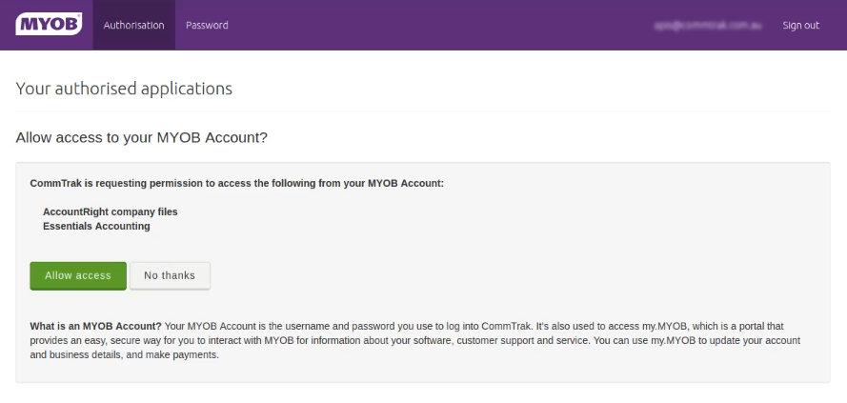The height and width of the screenshot is (403, 847).
Task: Click the MYOB logo in header
Action: pyautogui.click(x=48, y=25)
